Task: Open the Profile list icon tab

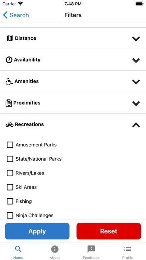Action: pyautogui.click(x=128, y=249)
